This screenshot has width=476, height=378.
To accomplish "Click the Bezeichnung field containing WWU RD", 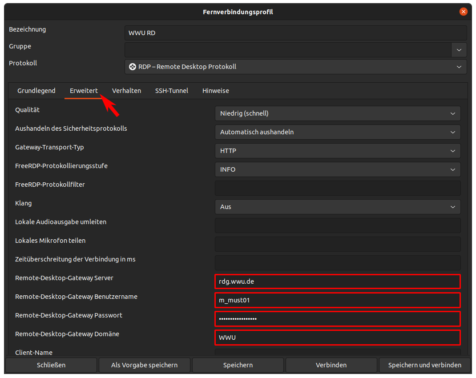I will (295, 33).
